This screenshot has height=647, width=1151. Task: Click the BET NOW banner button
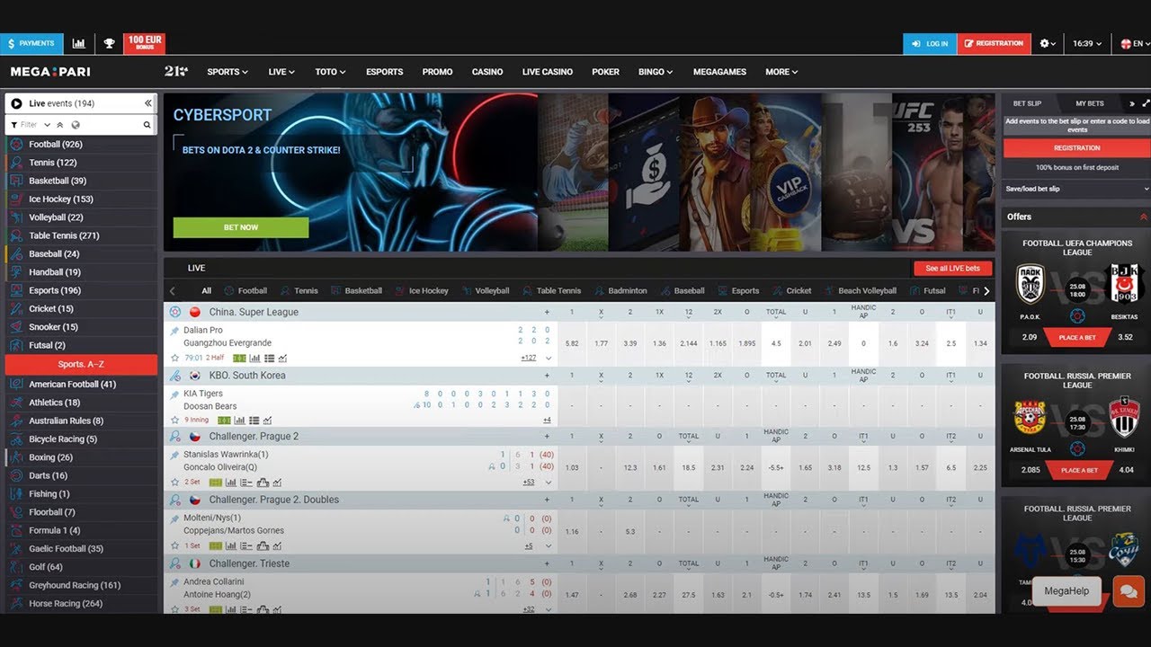coord(241,227)
